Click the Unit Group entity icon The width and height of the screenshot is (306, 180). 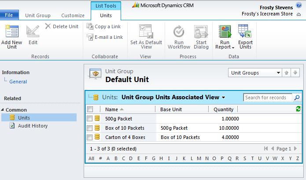point(95,74)
